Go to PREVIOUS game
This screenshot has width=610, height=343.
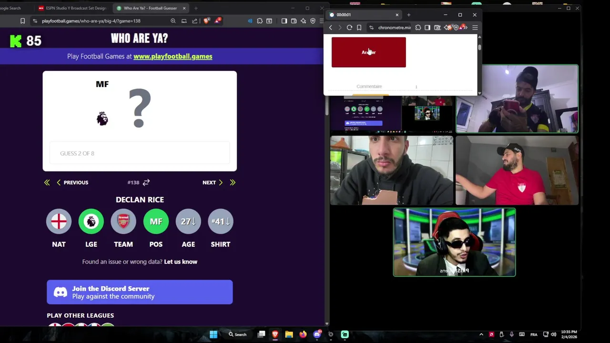coord(72,182)
